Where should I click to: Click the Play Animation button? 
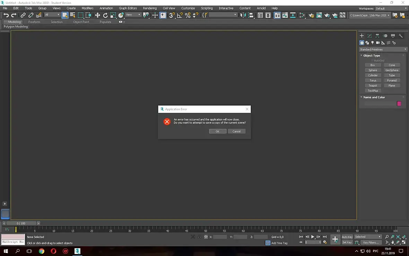[313, 237]
